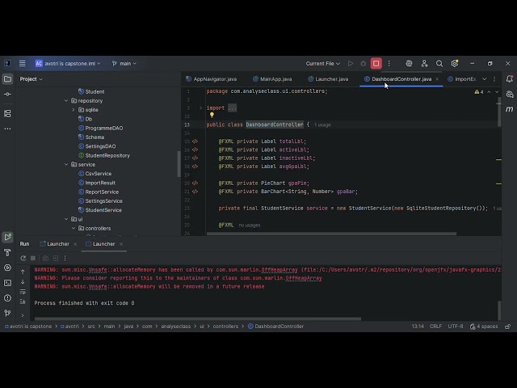Click the UTF-8 encoding in status bar

tap(456, 327)
